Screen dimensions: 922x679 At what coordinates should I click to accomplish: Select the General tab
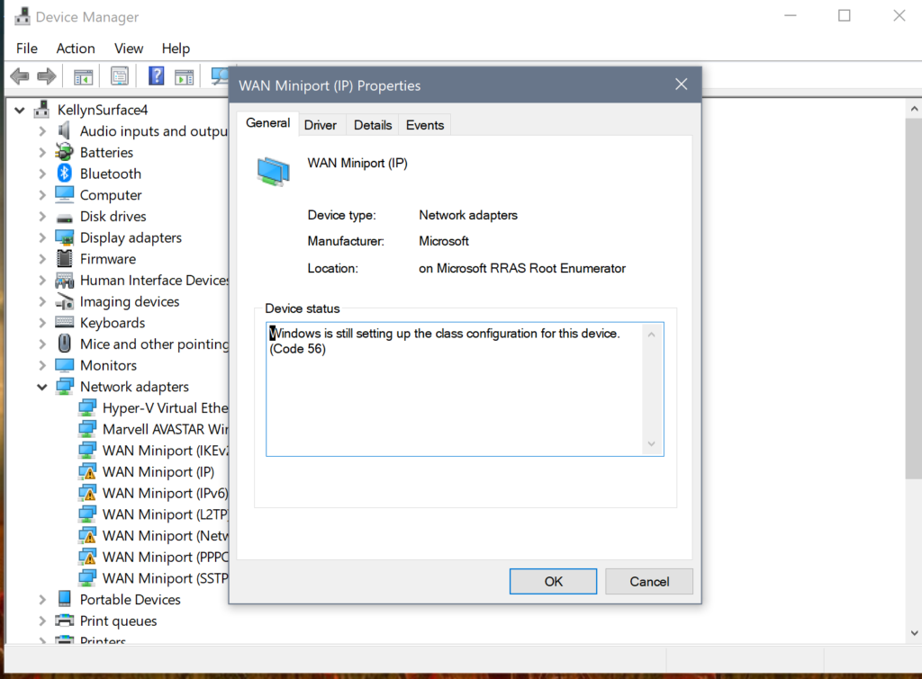pos(267,123)
